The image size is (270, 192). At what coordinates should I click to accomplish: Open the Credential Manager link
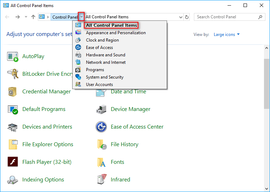point(46,92)
